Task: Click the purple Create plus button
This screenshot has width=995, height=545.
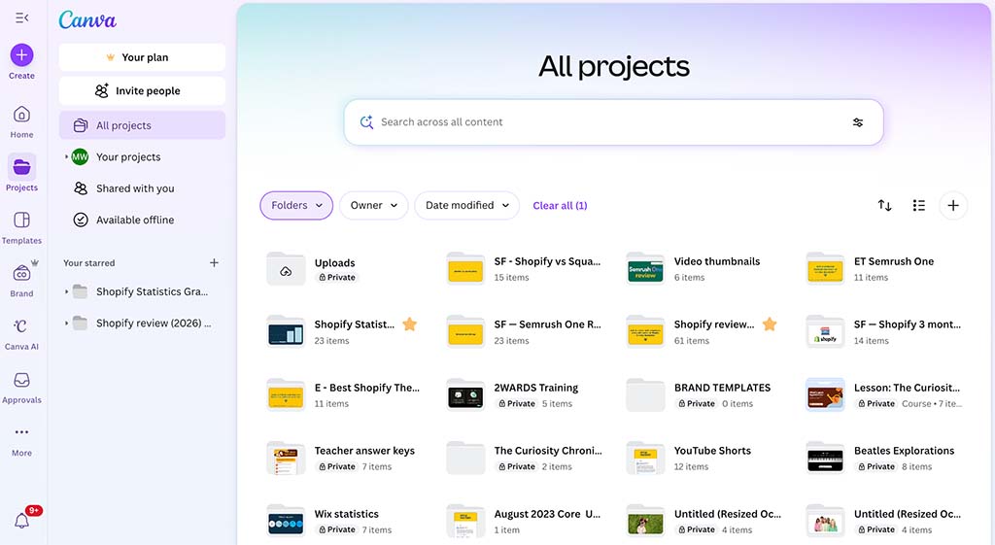Action: (21, 55)
